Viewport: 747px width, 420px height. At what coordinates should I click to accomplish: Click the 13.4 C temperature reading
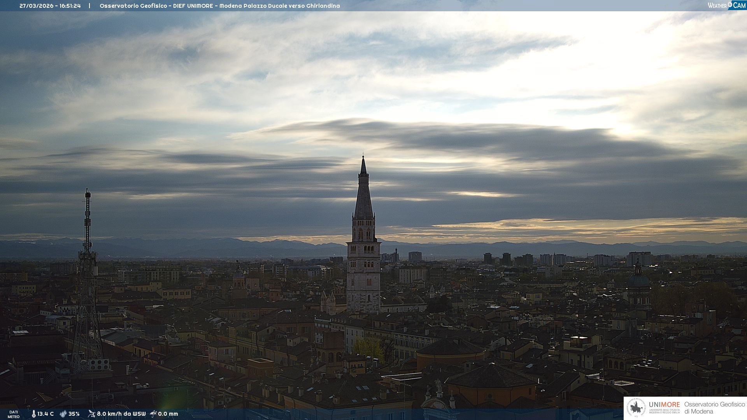tap(46, 414)
